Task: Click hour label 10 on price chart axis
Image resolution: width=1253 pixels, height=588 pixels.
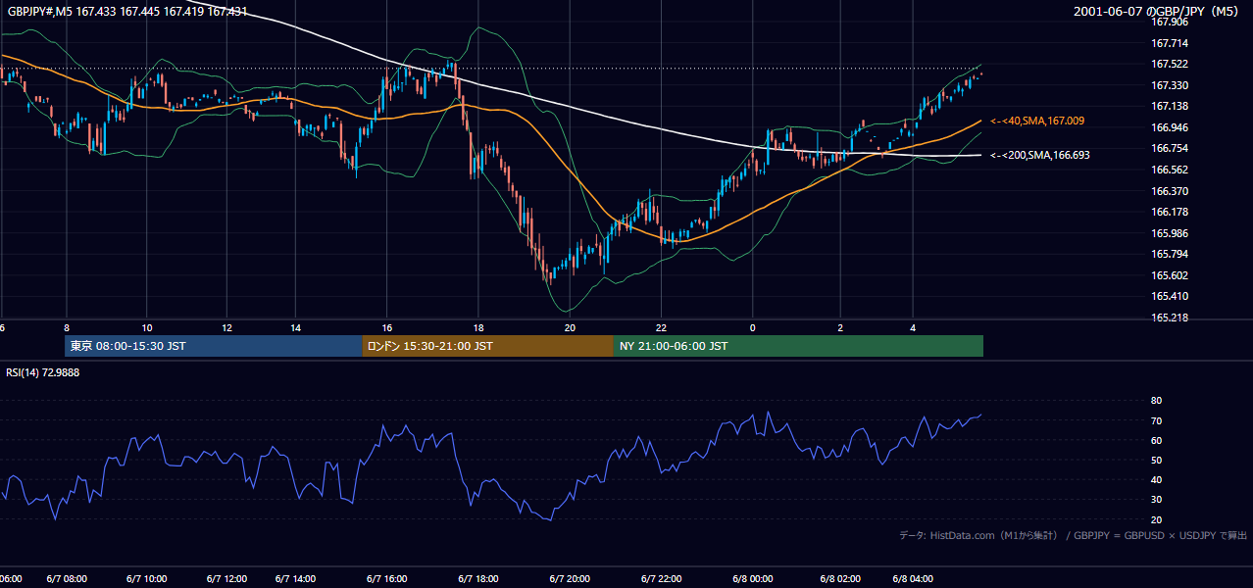Action: pos(146,327)
